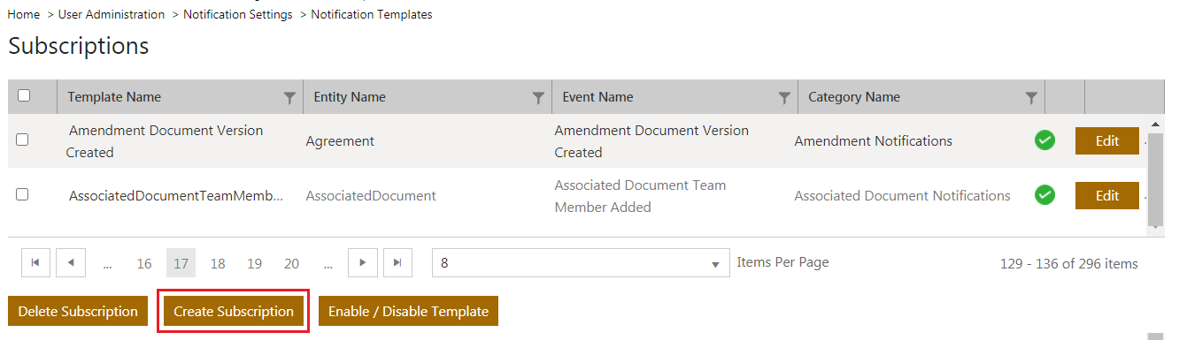Viewport: 1179px width, 340px height.
Task: Click green status checkmark for Amendment row
Action: click(x=1044, y=140)
